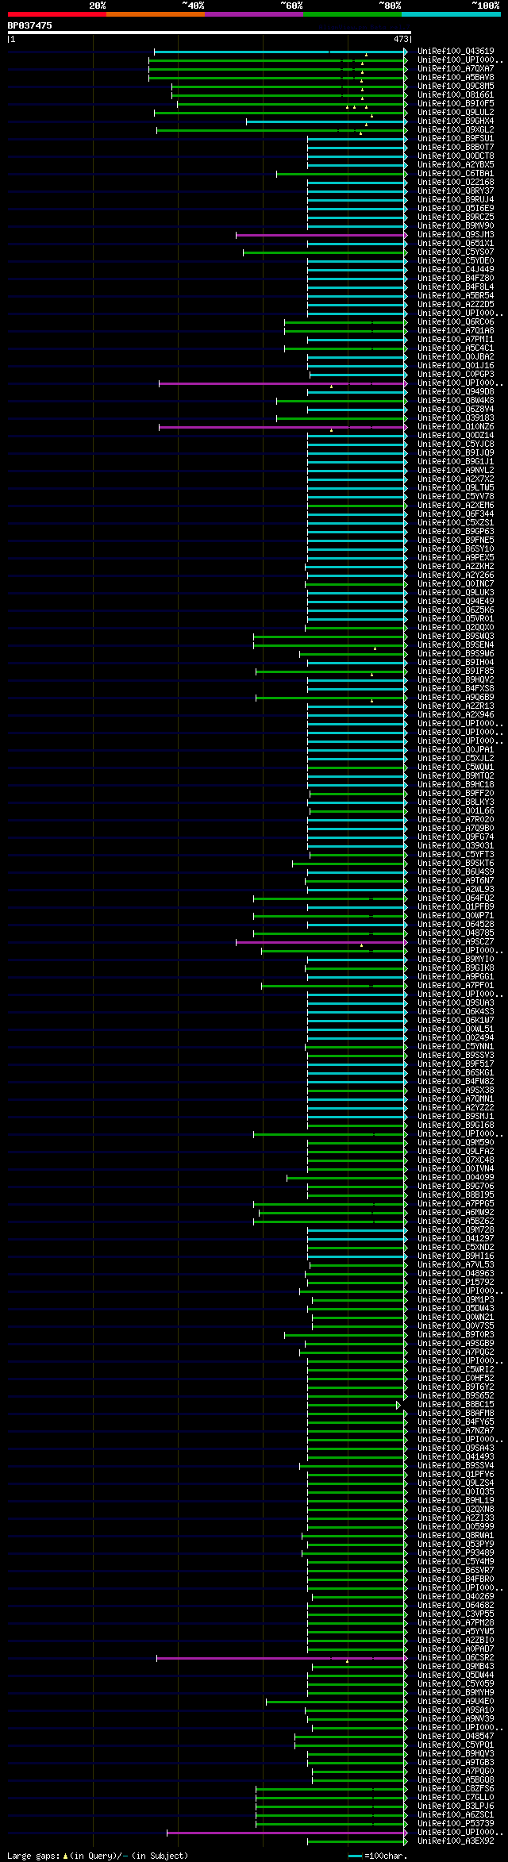508x1862 pixels.
Task: Select hit label UniRef100_A7Q1A8
Action: click(x=456, y=330)
